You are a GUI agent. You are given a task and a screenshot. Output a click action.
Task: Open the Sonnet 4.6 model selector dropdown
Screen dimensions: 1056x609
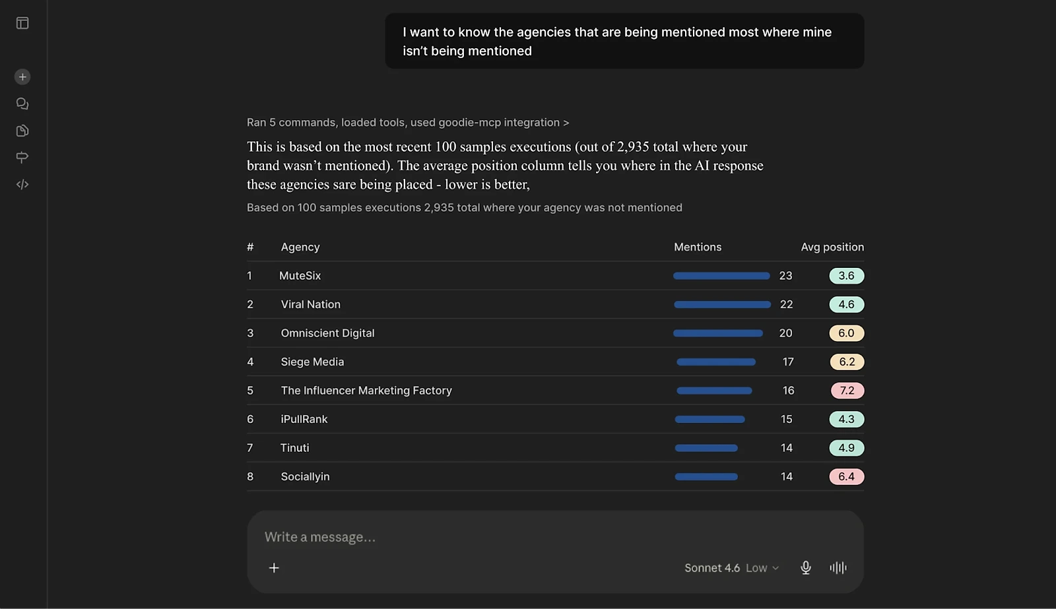coord(732,568)
